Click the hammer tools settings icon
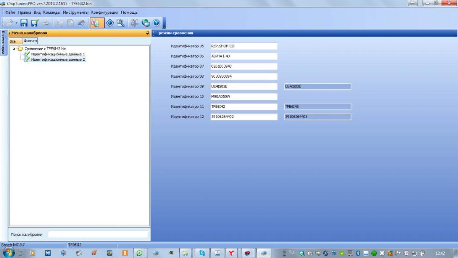Screen dimensions: 458x258 (x=135, y=23)
